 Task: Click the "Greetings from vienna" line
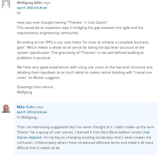(x=35, y=87)
